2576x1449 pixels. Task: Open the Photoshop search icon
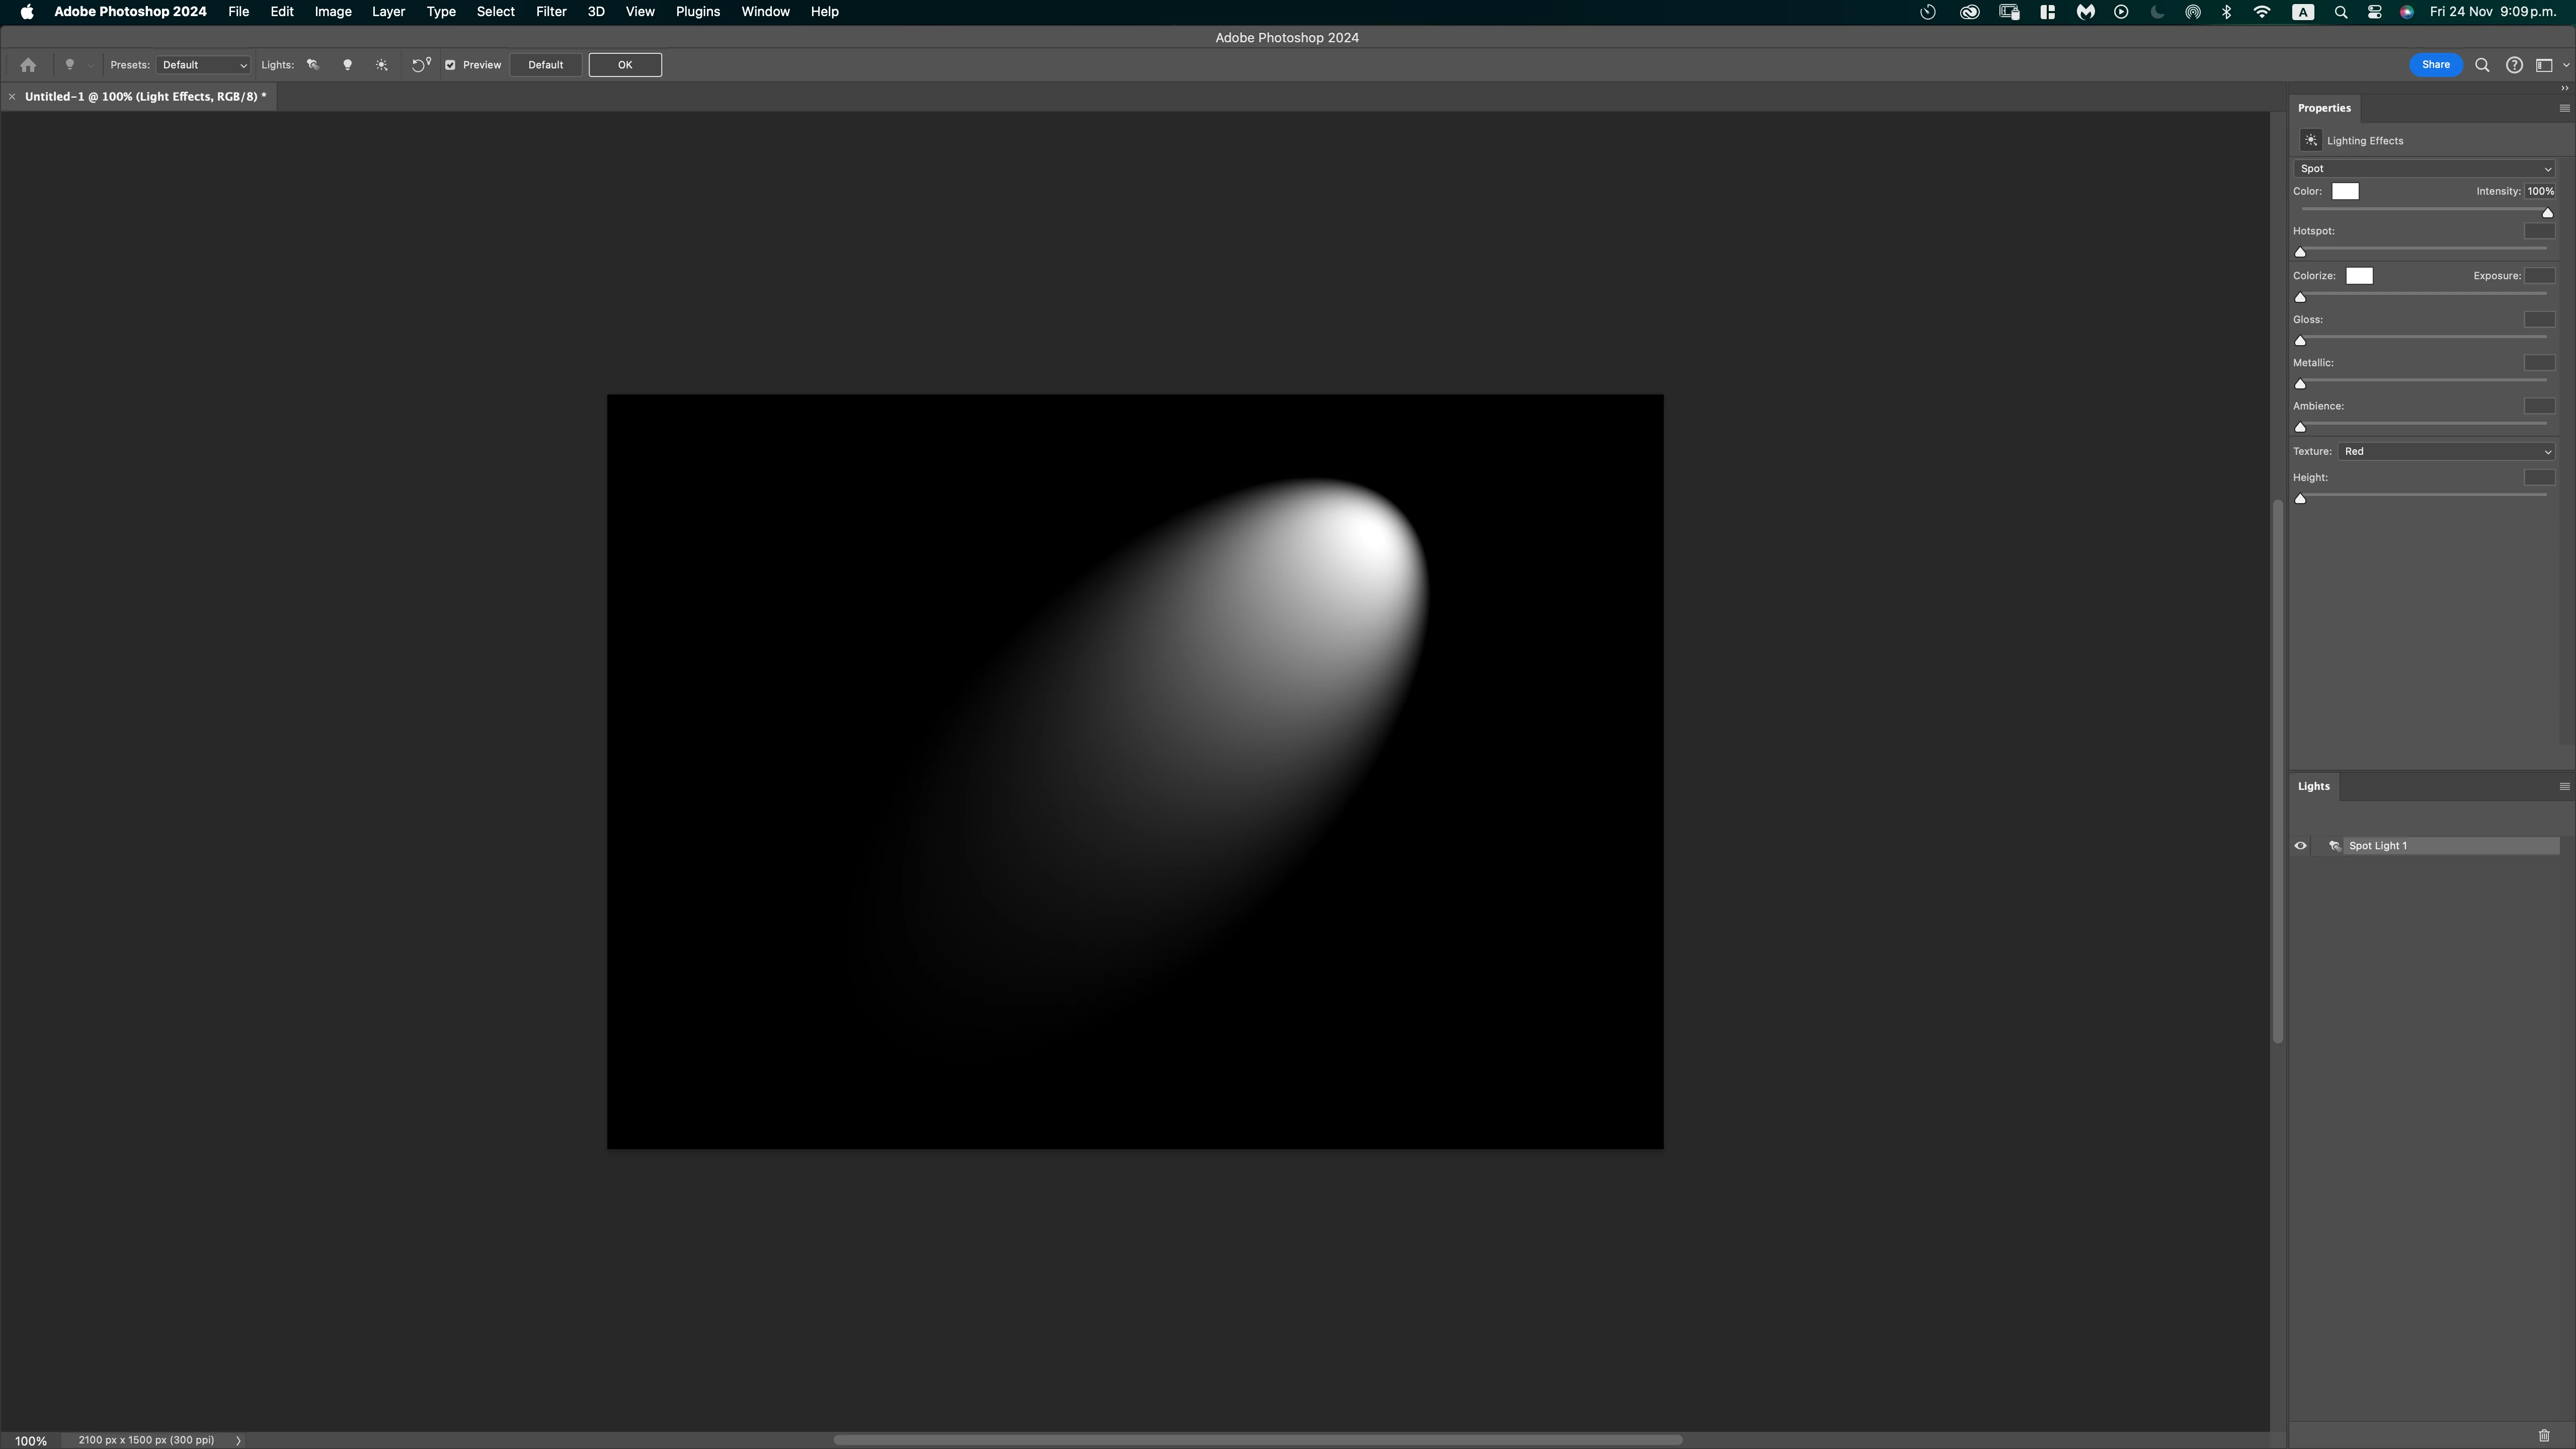(x=2481, y=65)
